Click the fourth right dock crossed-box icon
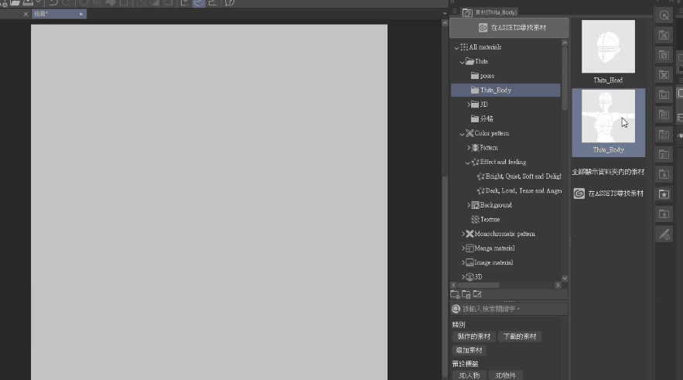This screenshot has width=683, height=380. tap(664, 75)
